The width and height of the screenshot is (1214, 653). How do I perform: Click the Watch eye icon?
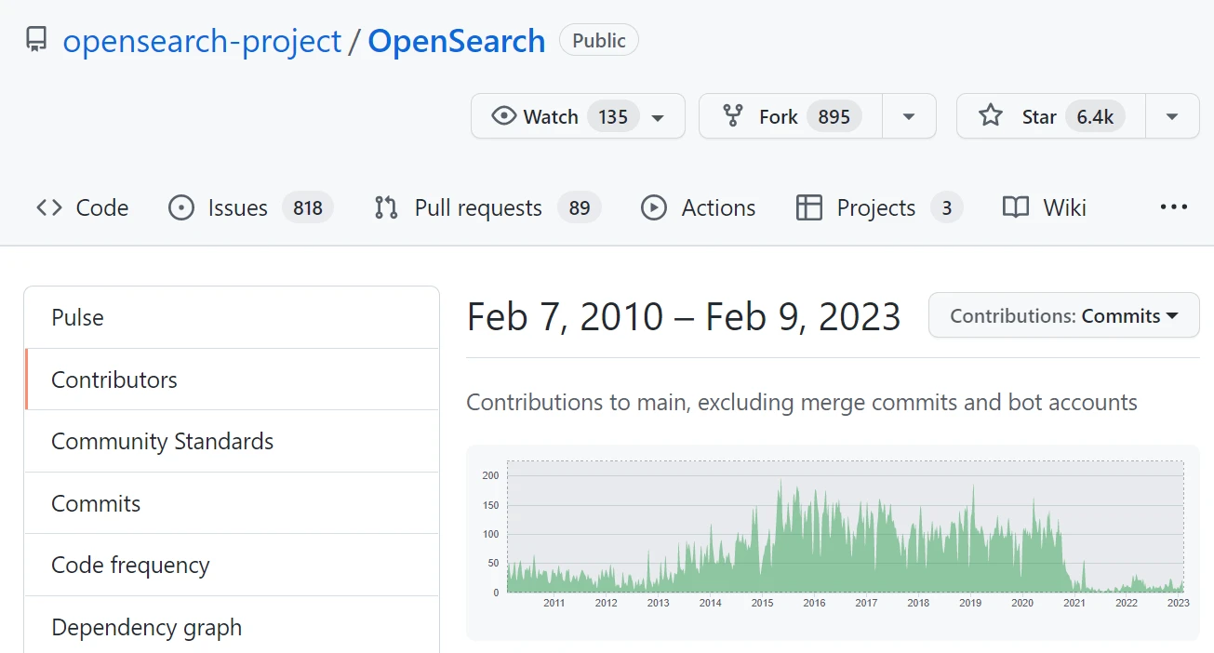point(503,116)
